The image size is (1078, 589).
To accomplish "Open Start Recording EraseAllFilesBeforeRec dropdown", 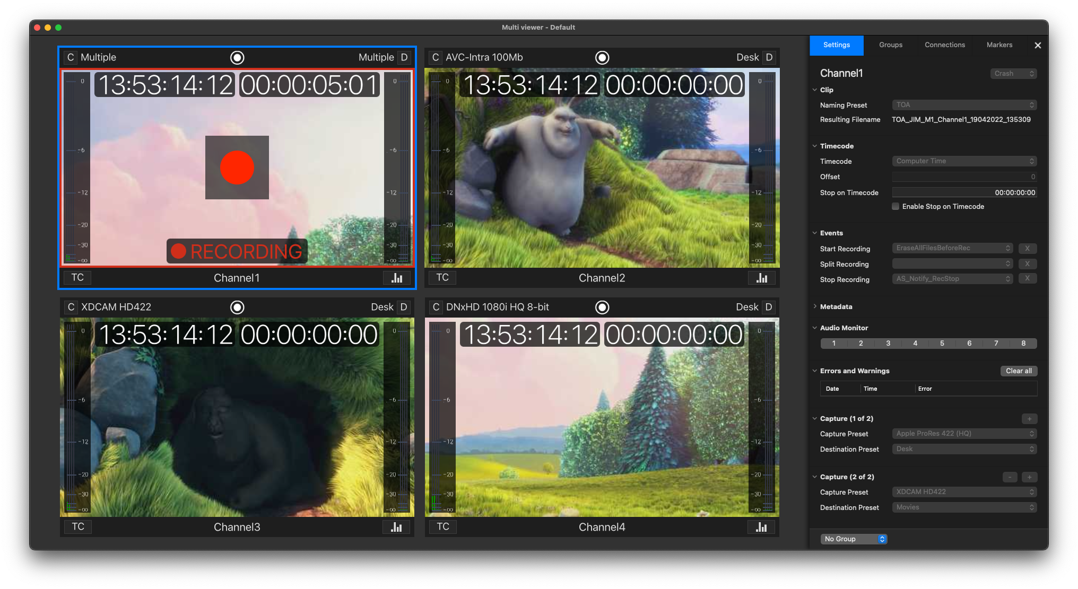I will 953,248.
